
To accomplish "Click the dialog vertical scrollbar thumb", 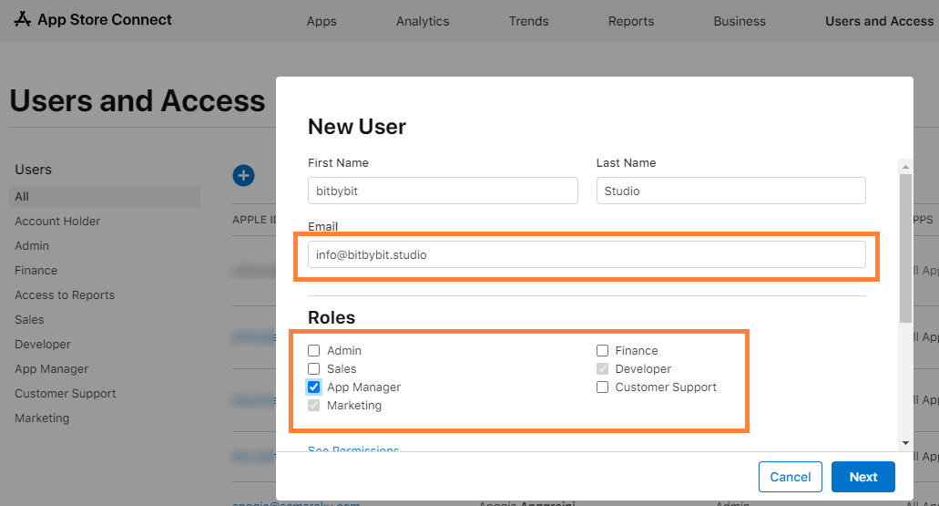I will 905,248.
